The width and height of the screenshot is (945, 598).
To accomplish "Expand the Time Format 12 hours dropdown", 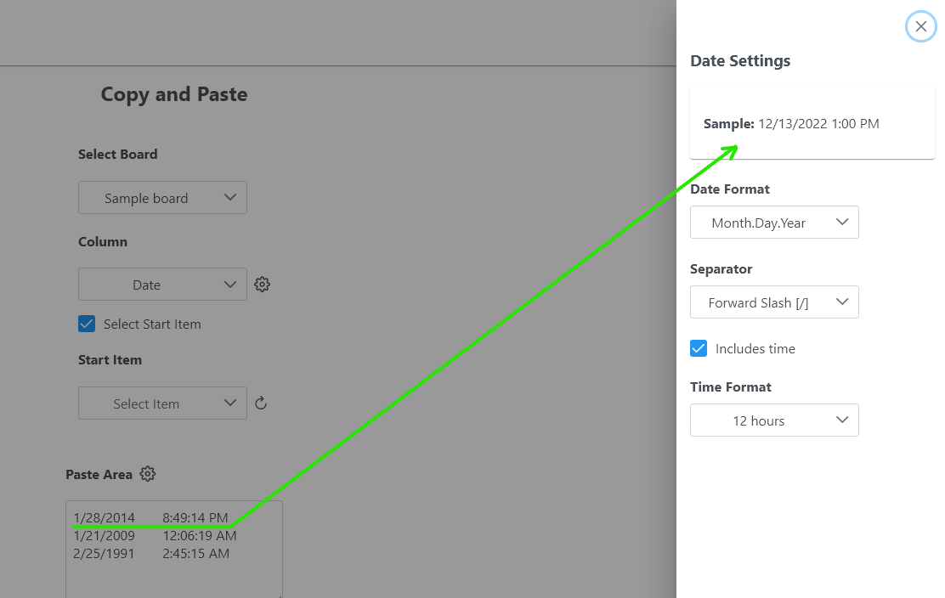I will pyautogui.click(x=774, y=420).
